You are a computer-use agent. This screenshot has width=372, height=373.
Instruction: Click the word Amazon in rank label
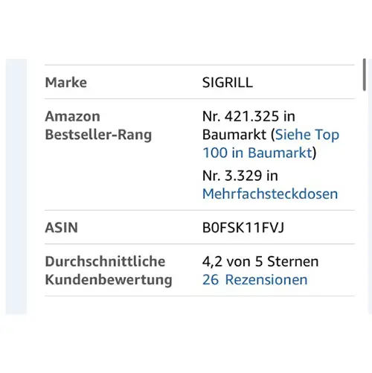(73, 116)
